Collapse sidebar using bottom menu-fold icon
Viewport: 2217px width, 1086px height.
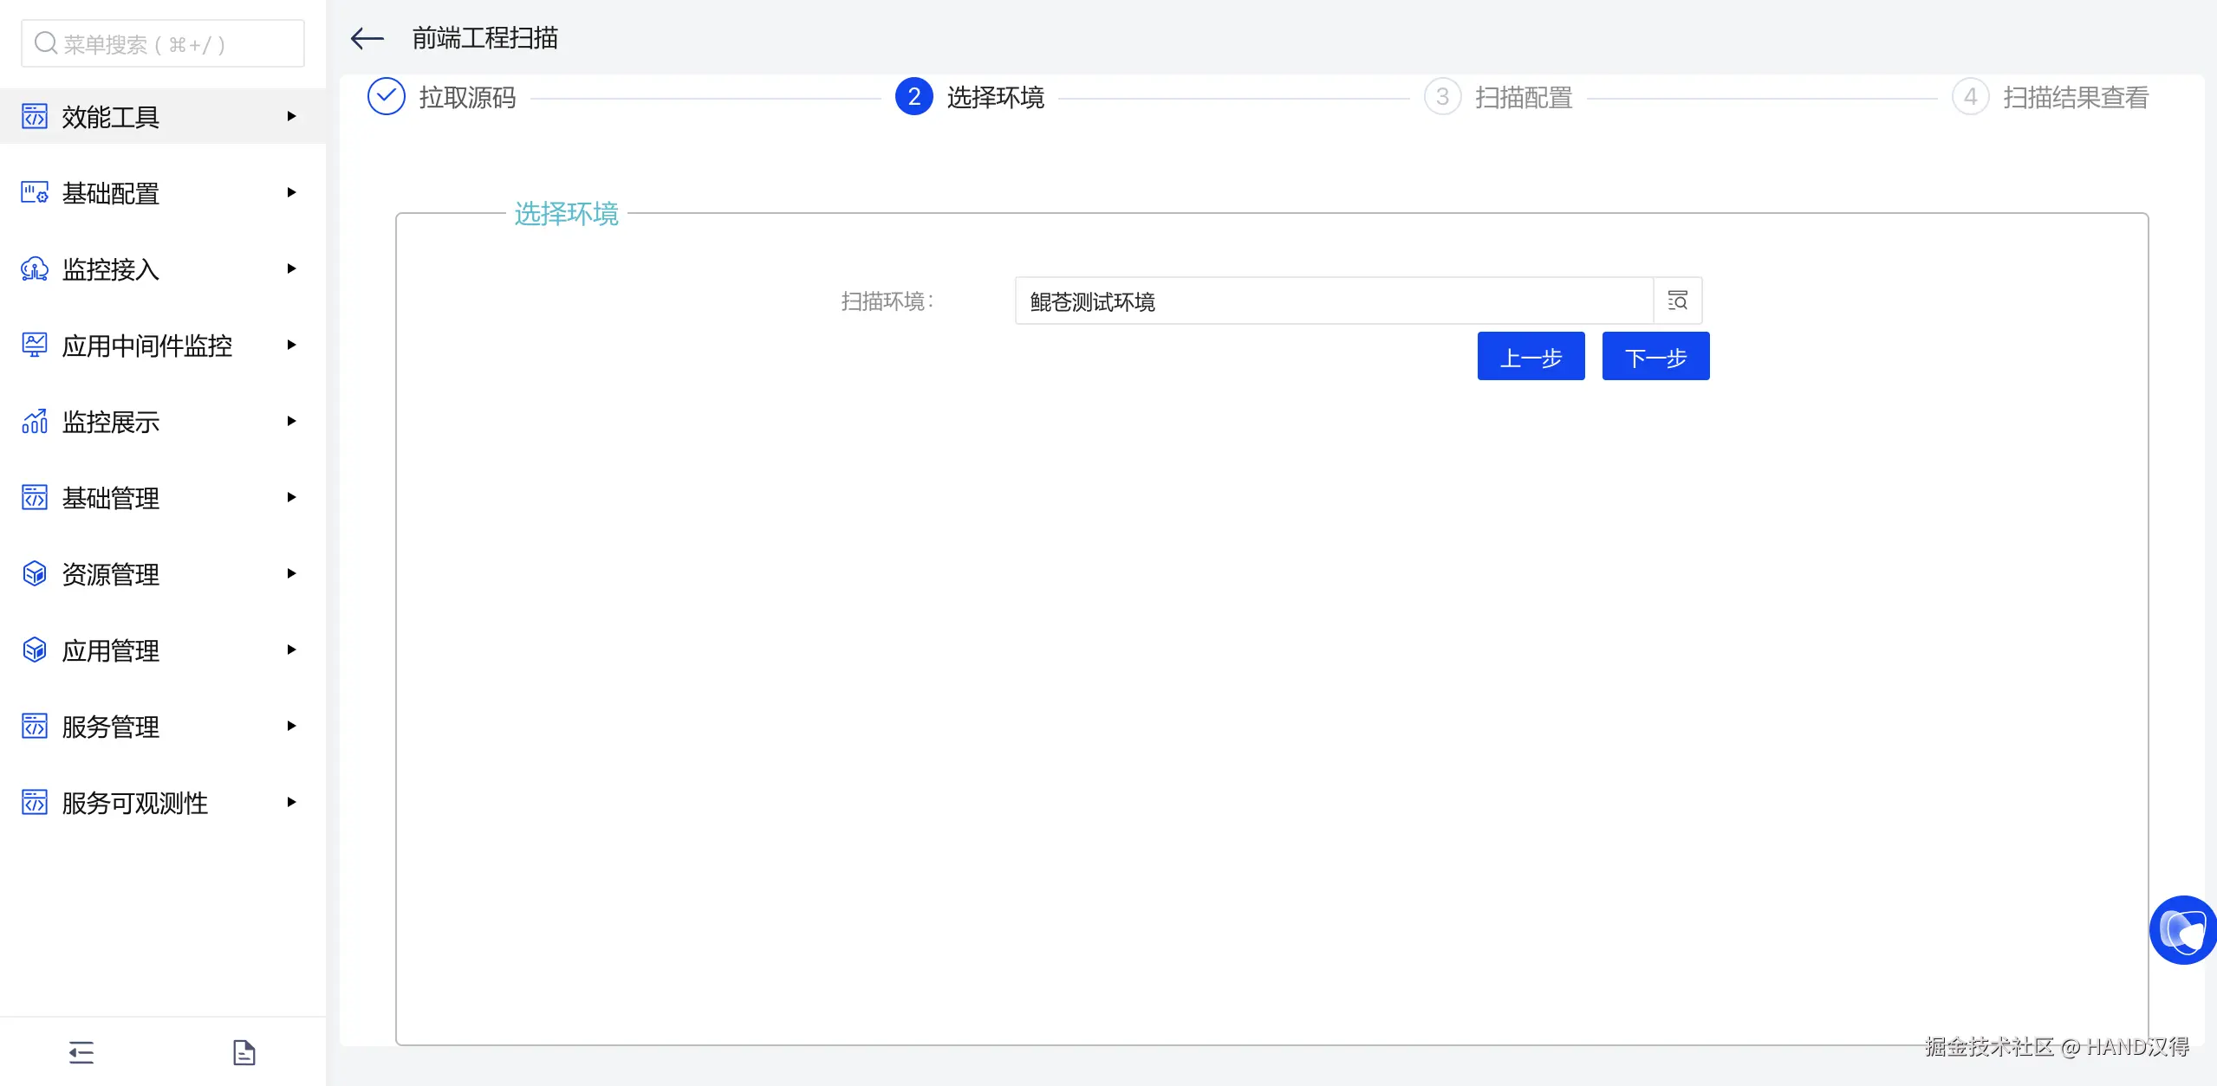tap(81, 1052)
